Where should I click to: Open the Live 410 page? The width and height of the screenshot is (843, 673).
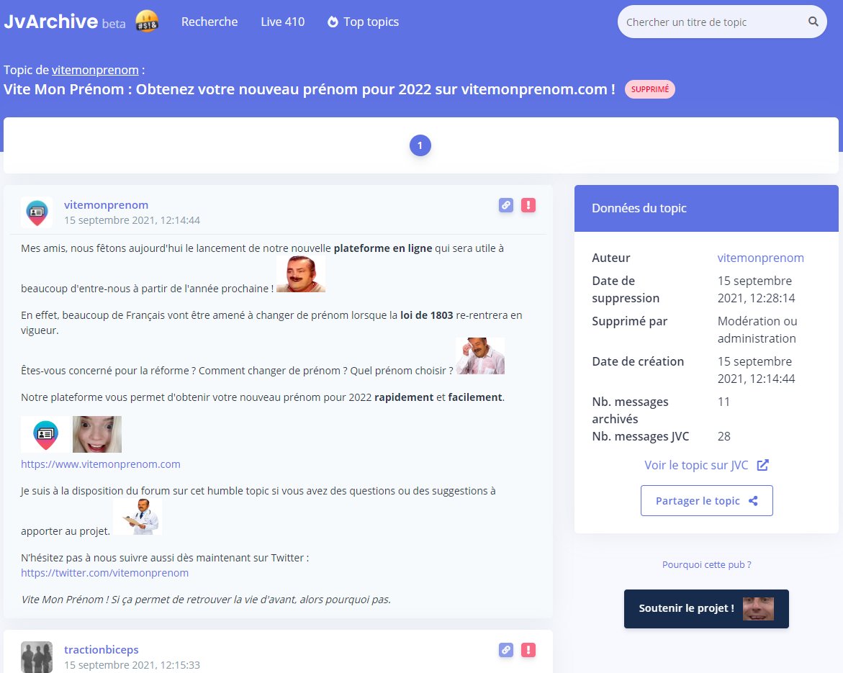tap(282, 22)
